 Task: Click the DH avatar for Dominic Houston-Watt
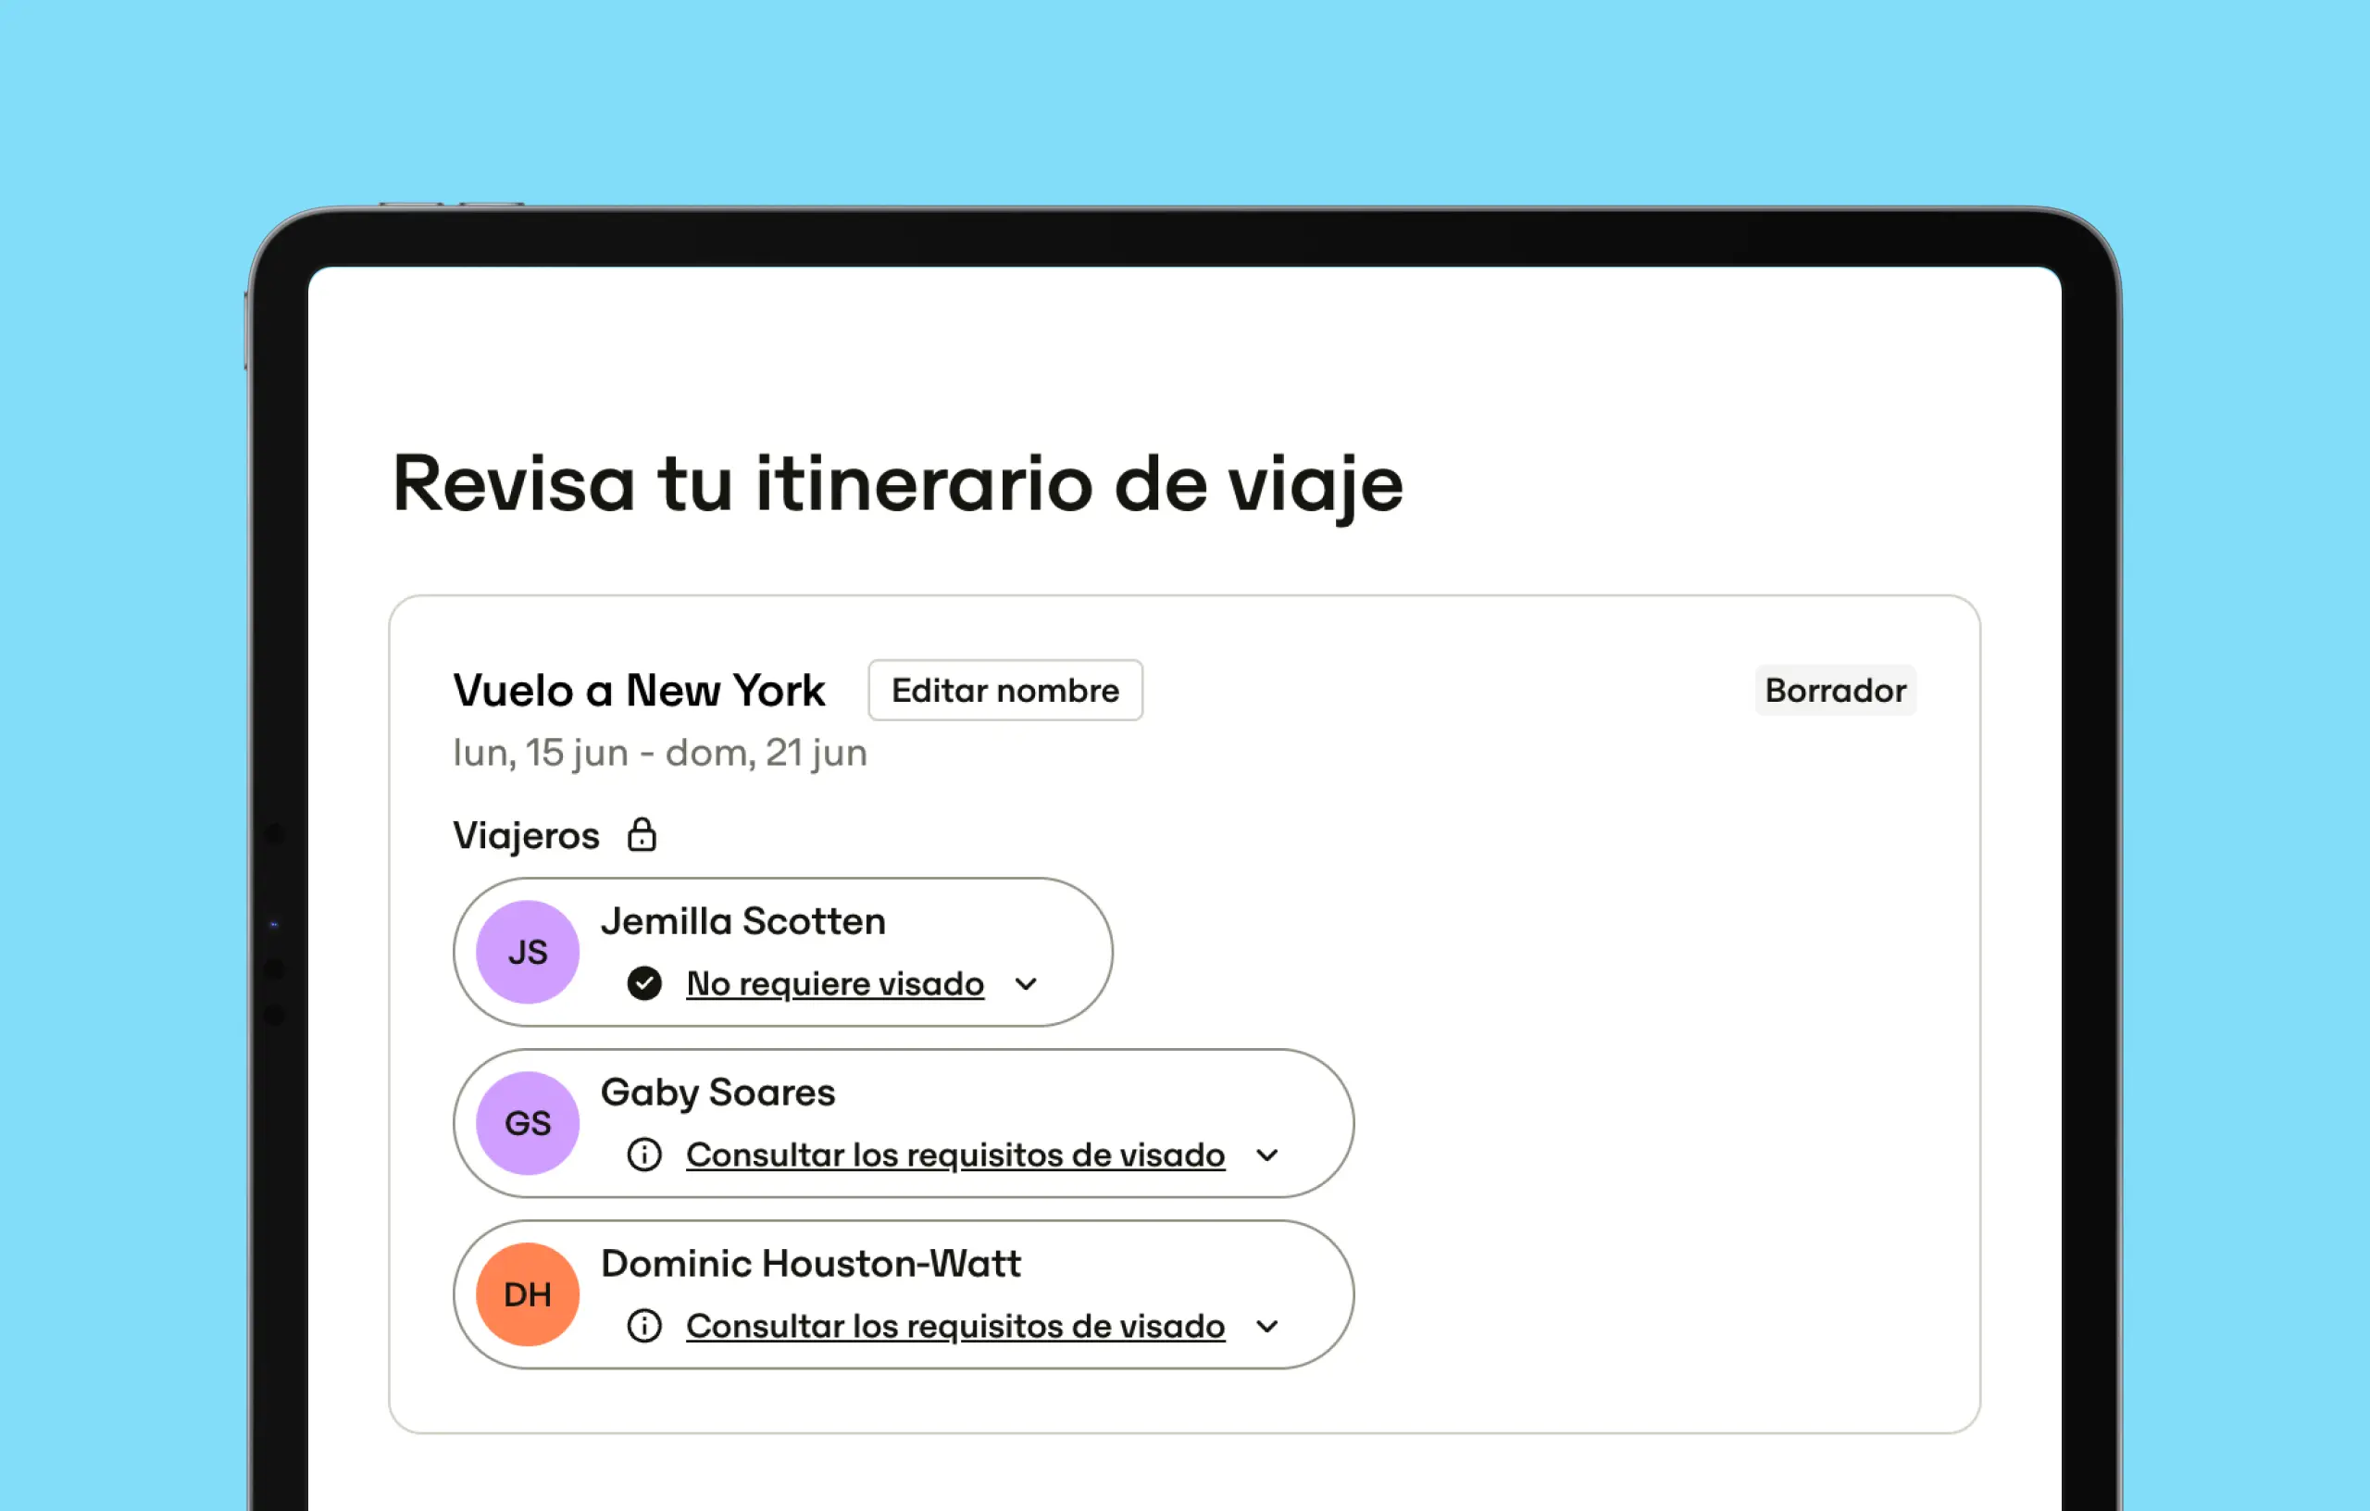(528, 1294)
